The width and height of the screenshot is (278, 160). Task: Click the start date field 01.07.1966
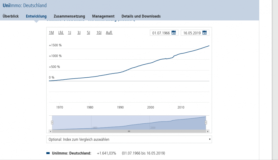click(x=161, y=33)
